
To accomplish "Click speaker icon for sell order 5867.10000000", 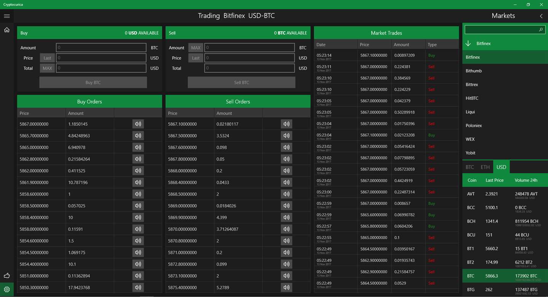I will 287,124.
